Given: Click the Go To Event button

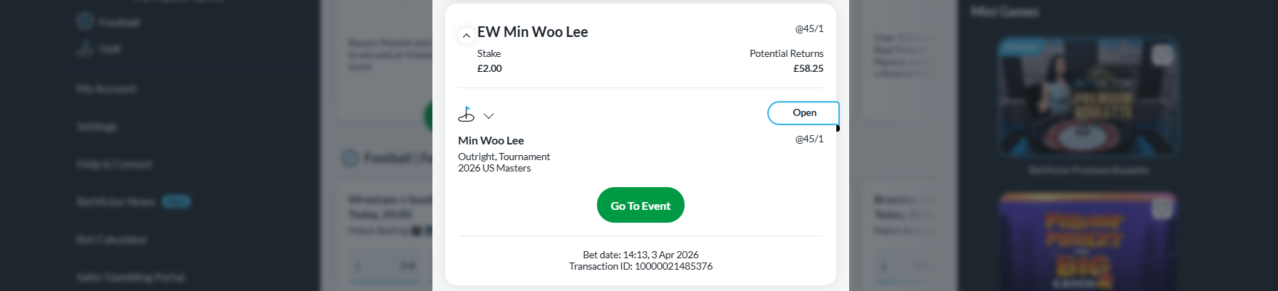Looking at the screenshot, I should tap(640, 206).
